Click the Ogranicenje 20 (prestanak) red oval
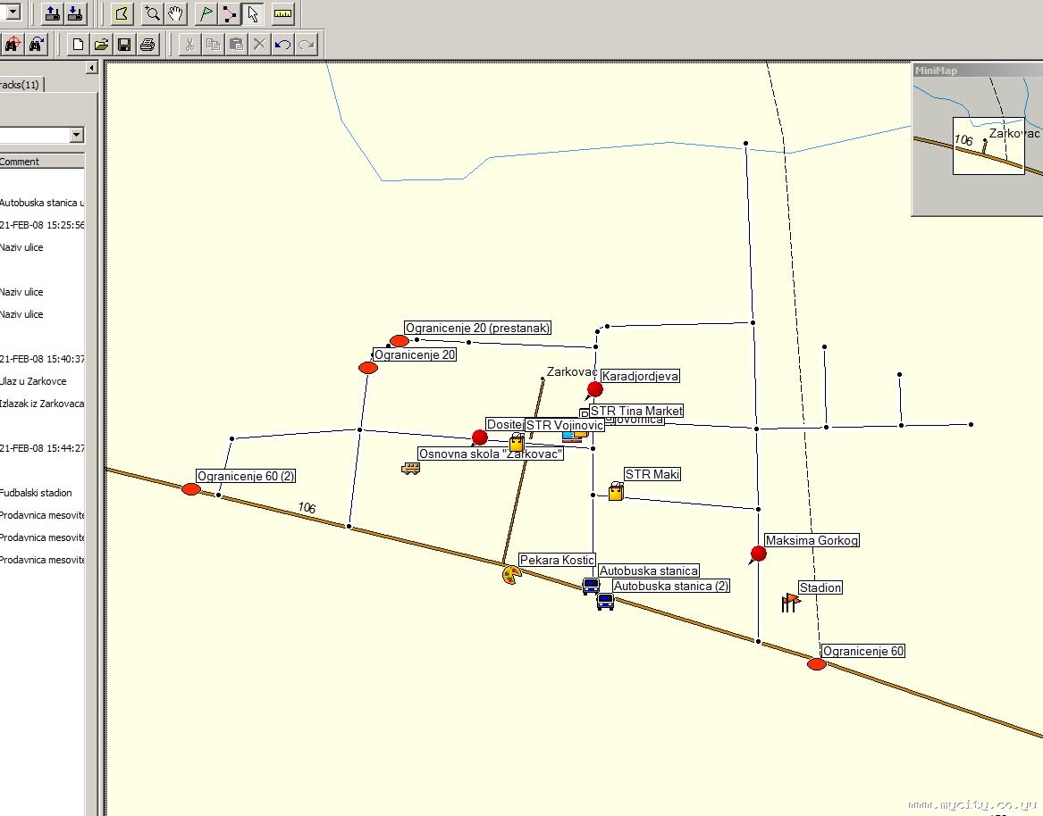1043x816 pixels. click(400, 341)
